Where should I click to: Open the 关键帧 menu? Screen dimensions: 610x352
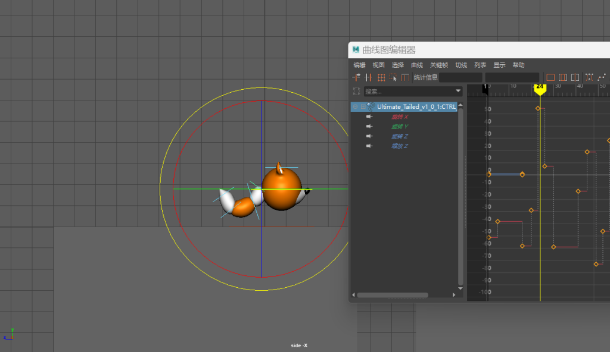pyautogui.click(x=439, y=65)
